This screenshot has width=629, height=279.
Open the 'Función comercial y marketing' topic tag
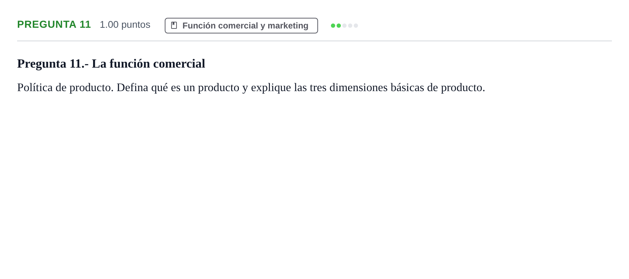(x=241, y=26)
